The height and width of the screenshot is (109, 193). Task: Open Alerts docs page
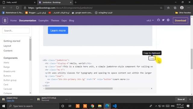click(6, 63)
